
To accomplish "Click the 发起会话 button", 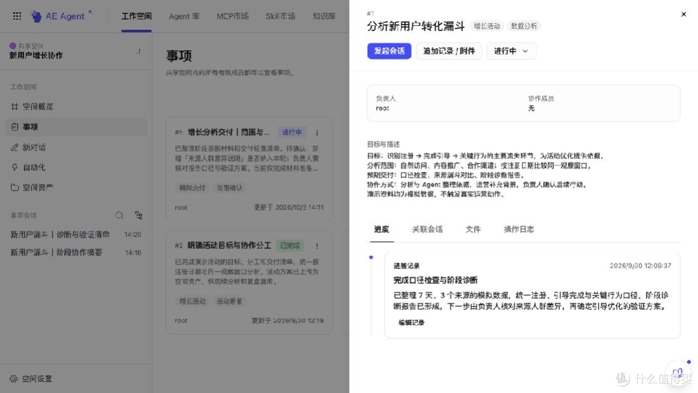I will coord(389,50).
